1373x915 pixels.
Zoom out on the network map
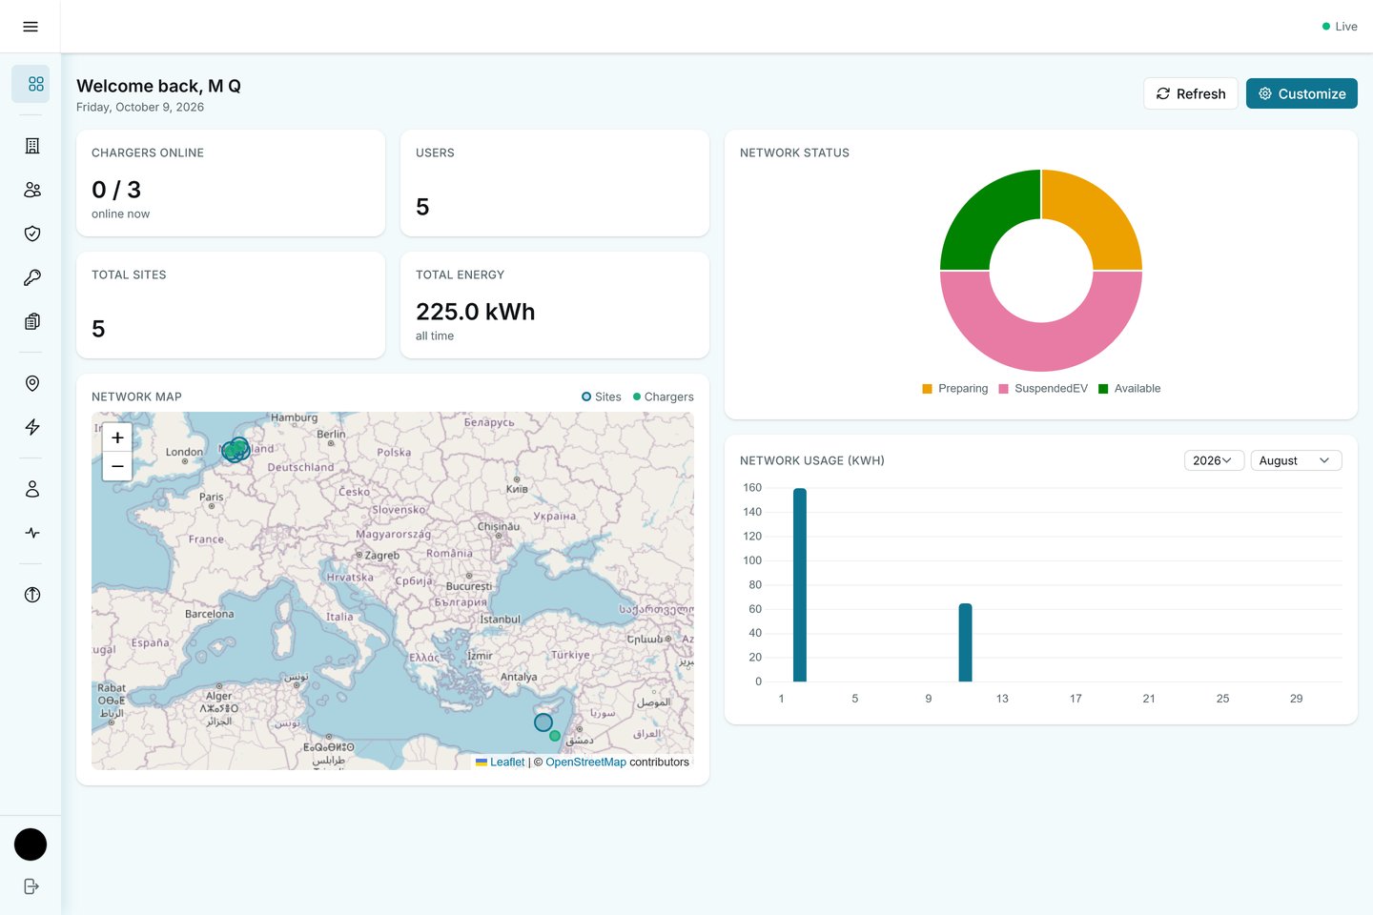coord(117,466)
